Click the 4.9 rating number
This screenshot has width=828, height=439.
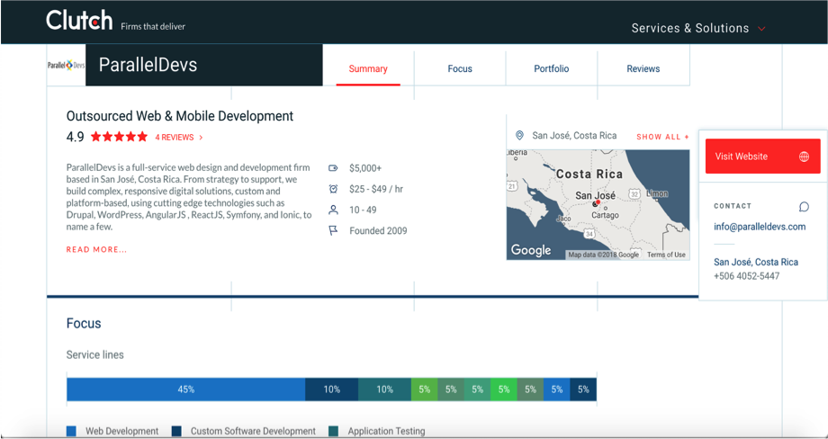pos(75,137)
